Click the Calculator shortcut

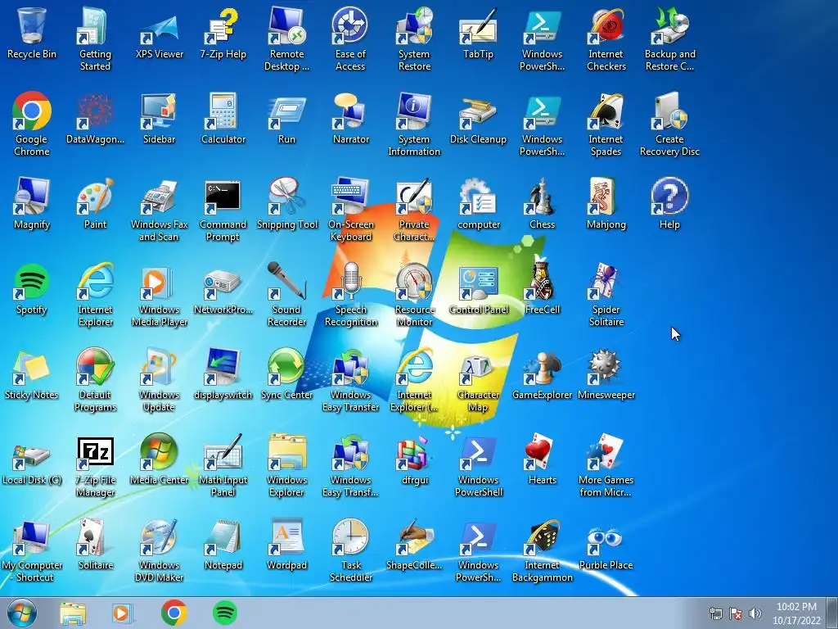223,118
